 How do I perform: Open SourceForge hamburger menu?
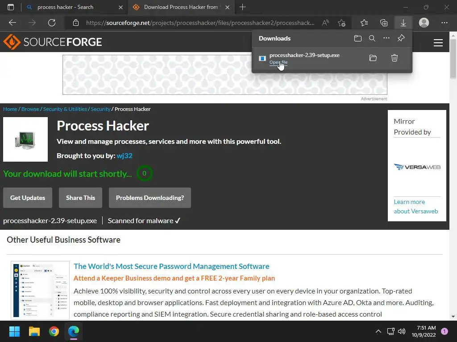(x=438, y=42)
